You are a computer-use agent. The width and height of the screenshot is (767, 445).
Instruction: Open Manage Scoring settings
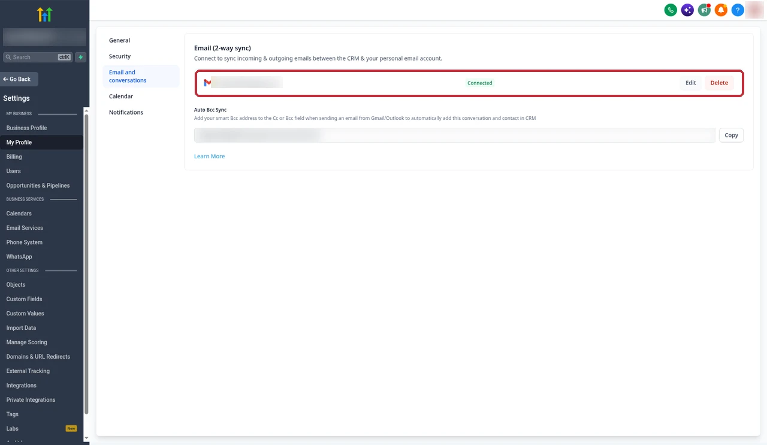click(x=27, y=342)
